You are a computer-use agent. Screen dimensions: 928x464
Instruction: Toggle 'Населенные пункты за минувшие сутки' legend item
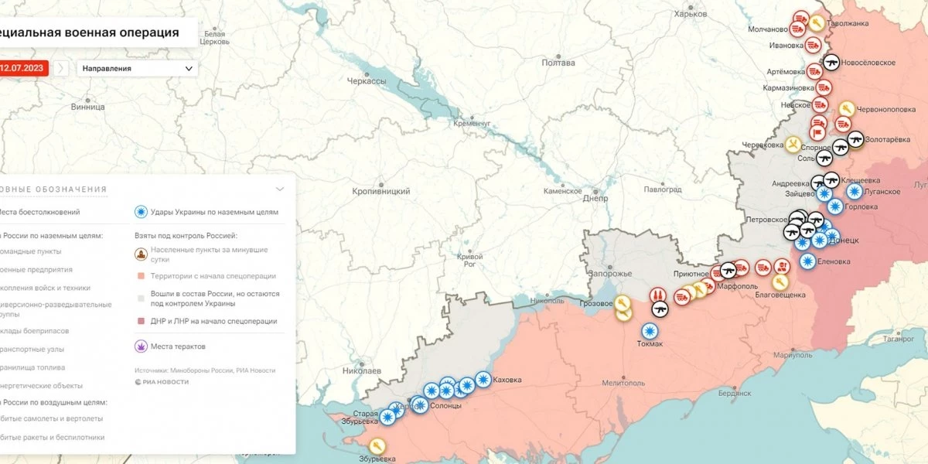[x=140, y=254]
